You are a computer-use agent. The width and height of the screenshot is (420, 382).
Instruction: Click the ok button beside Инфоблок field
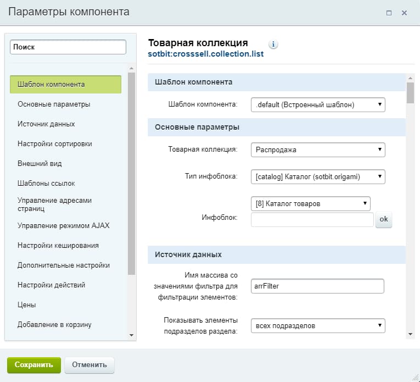(x=384, y=219)
